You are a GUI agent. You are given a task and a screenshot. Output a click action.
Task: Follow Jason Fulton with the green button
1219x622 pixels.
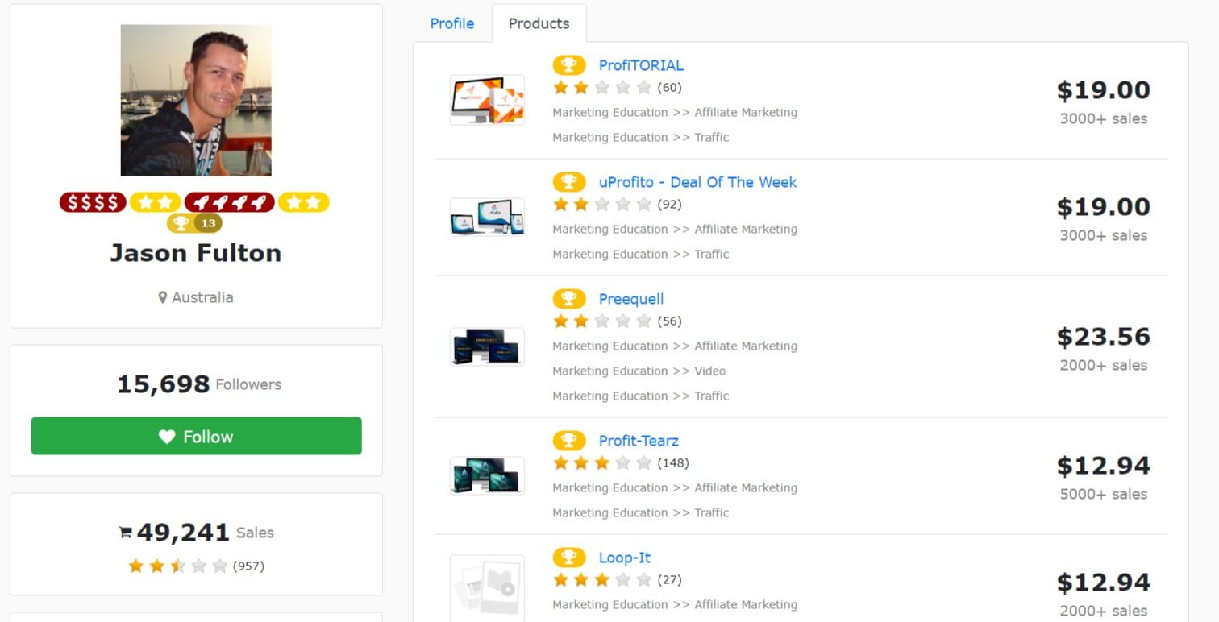tap(197, 436)
